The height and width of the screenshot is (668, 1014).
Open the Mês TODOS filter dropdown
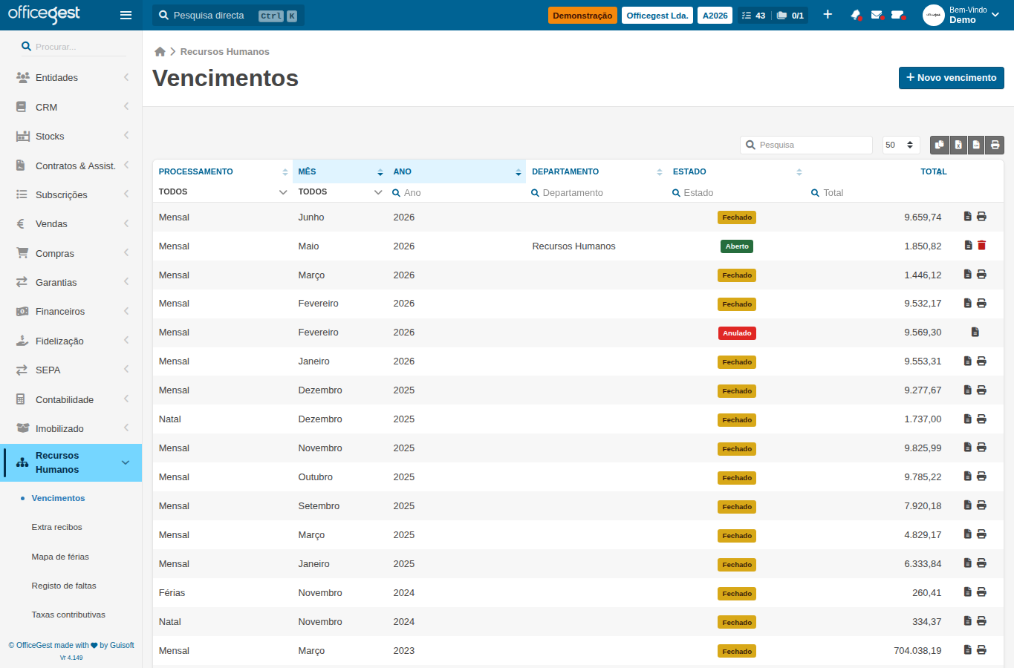coord(340,192)
